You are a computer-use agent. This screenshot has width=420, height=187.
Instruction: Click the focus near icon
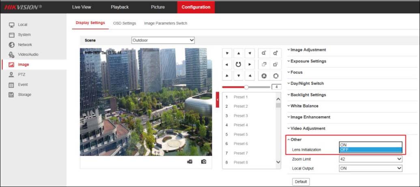(264, 64)
